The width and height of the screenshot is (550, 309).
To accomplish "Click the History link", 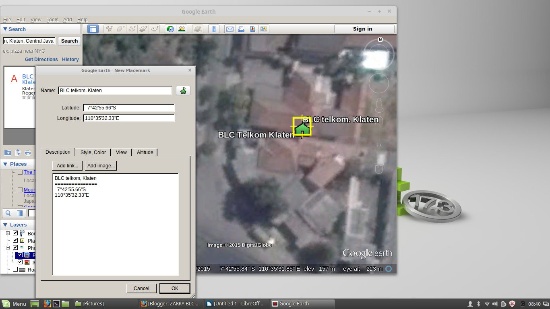I will pos(70,60).
